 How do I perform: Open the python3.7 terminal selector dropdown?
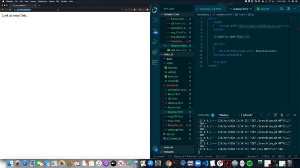[251, 115]
